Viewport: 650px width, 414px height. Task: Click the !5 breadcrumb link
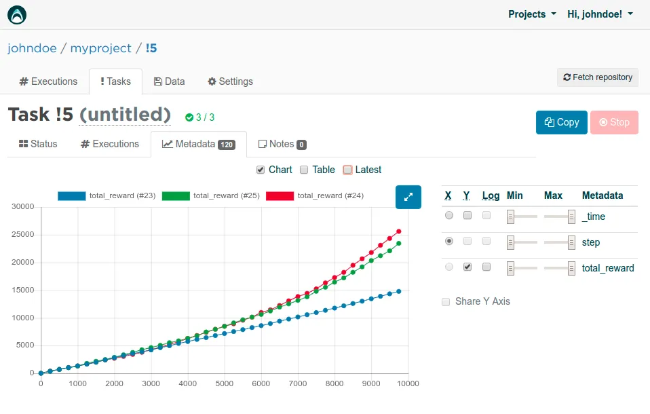tap(151, 48)
